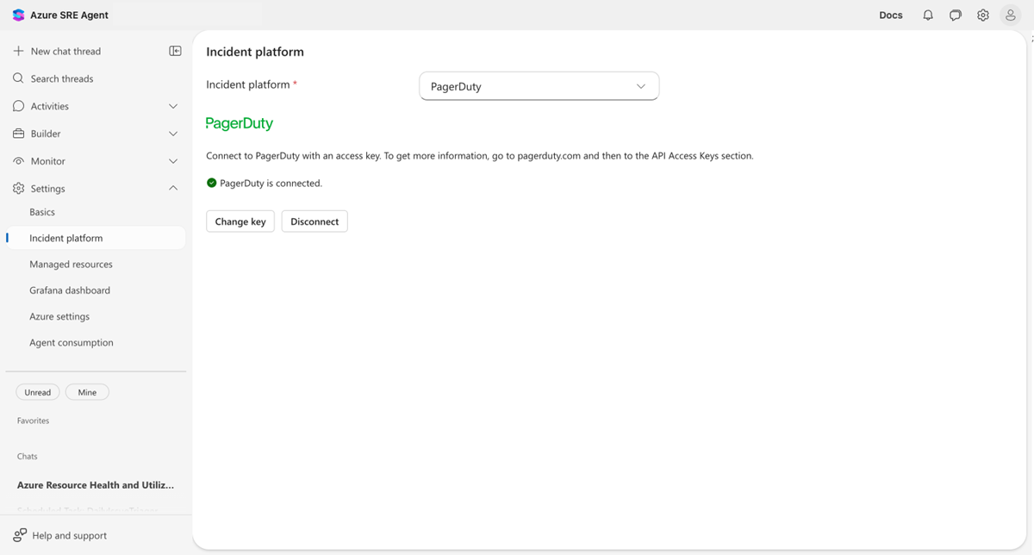Open Grafana dashboard settings
This screenshot has width=1034, height=555.
(x=70, y=290)
